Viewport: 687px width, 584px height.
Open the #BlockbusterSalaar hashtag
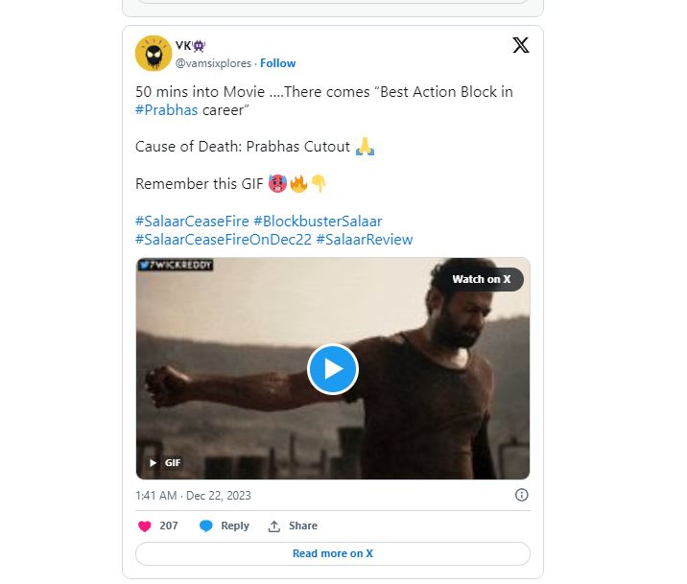pos(318,222)
